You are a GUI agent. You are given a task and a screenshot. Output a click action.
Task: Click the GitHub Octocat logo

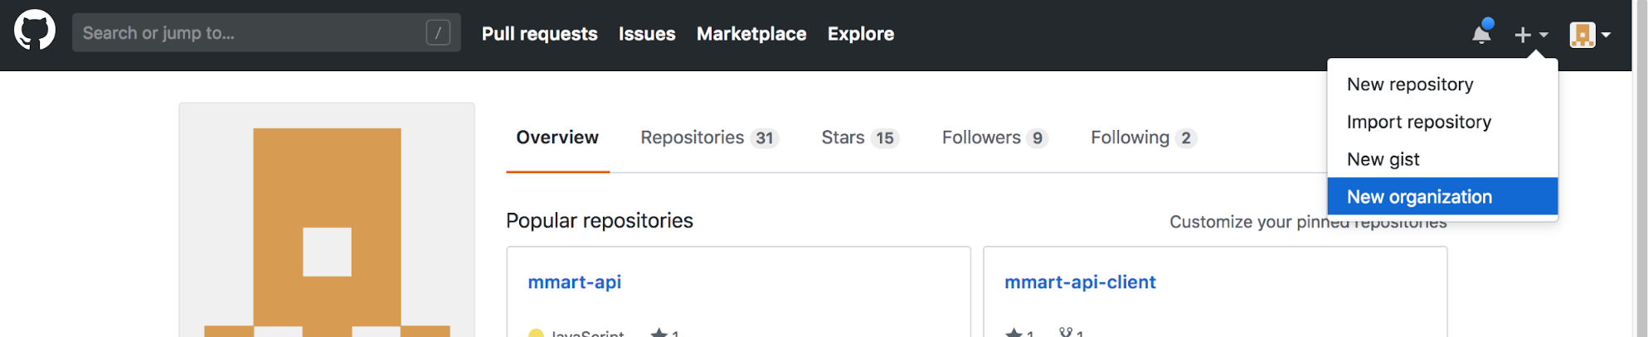(35, 32)
